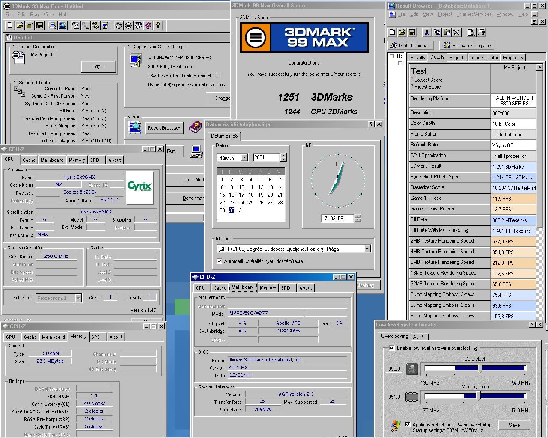Open Run menu in 3DMark 99 Max Pro
The width and height of the screenshot is (548, 438).
point(34,15)
